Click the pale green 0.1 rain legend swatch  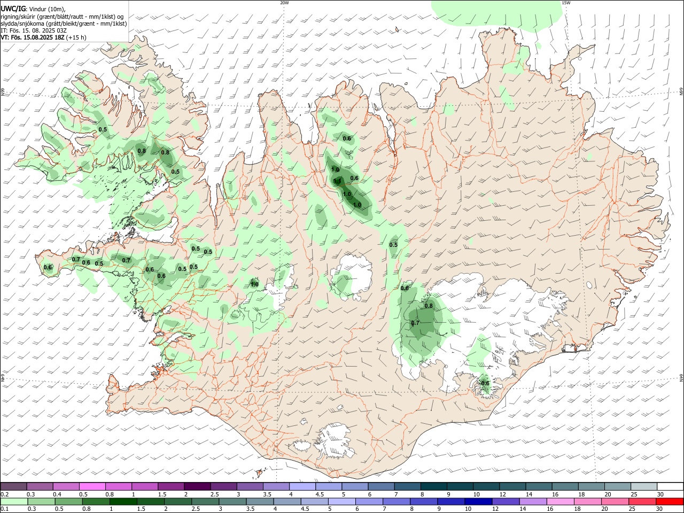click(14, 501)
